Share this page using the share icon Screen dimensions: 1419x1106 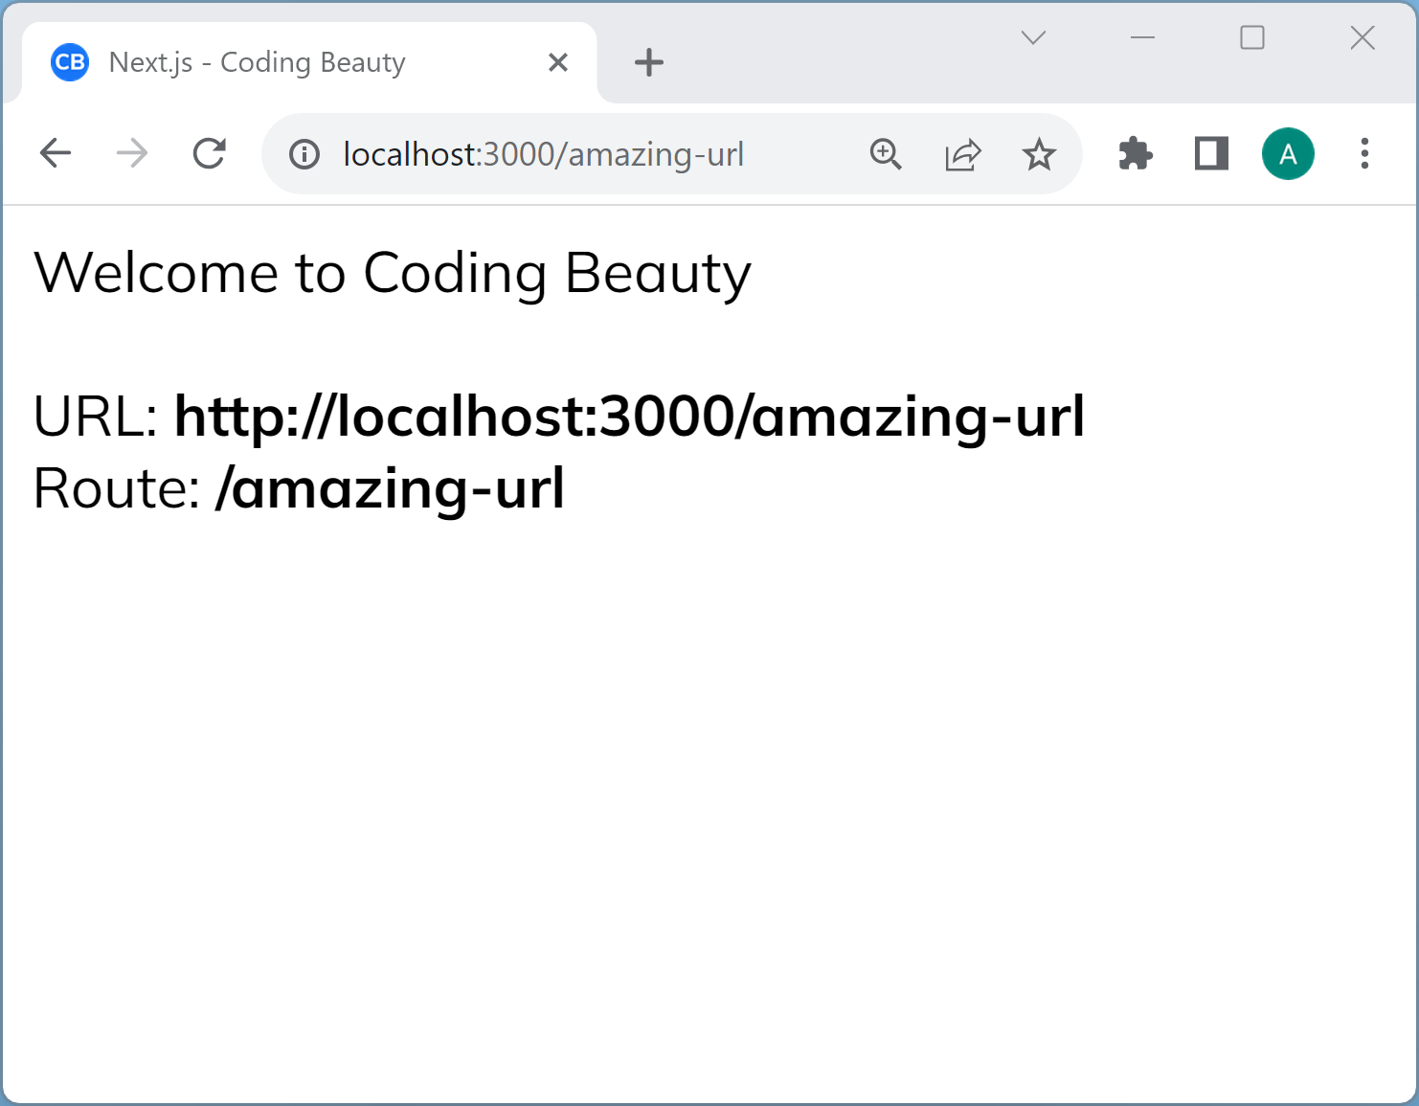pos(962,154)
